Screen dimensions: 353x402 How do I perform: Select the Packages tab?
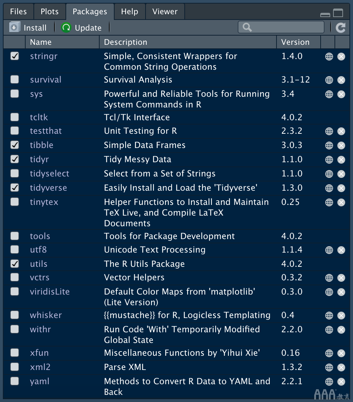pyautogui.click(x=90, y=11)
